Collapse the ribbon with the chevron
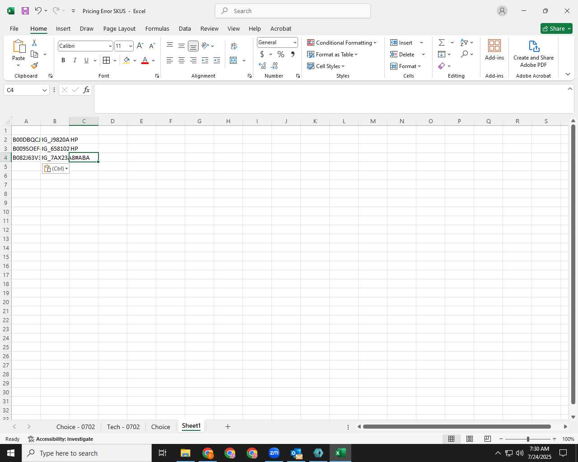Image resolution: width=578 pixels, height=462 pixels. (568, 74)
